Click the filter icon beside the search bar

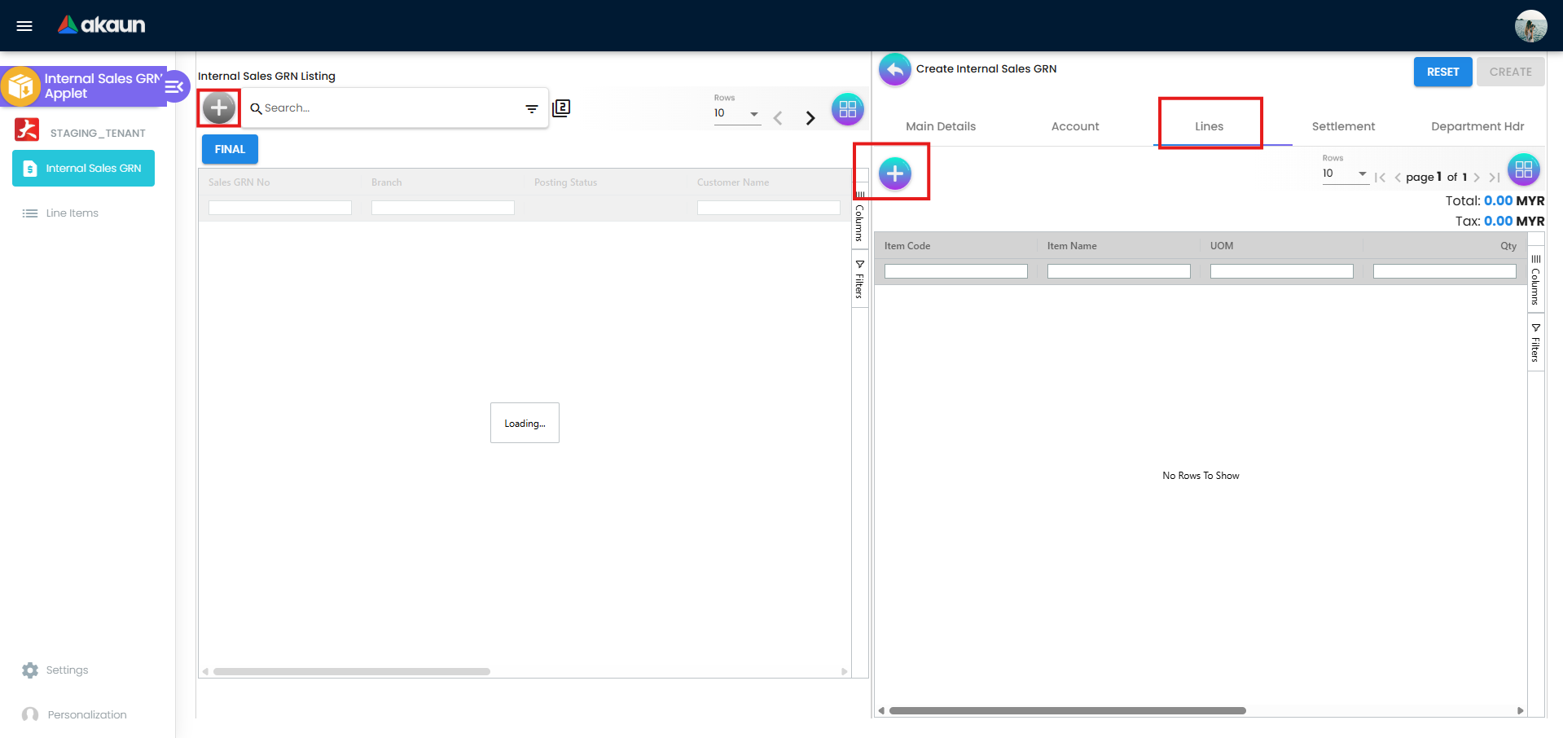click(x=531, y=108)
